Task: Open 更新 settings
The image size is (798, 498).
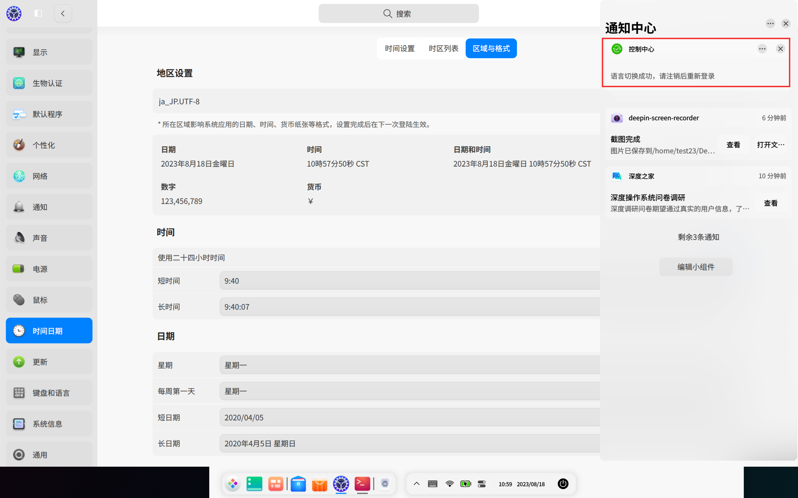Action: tap(49, 362)
